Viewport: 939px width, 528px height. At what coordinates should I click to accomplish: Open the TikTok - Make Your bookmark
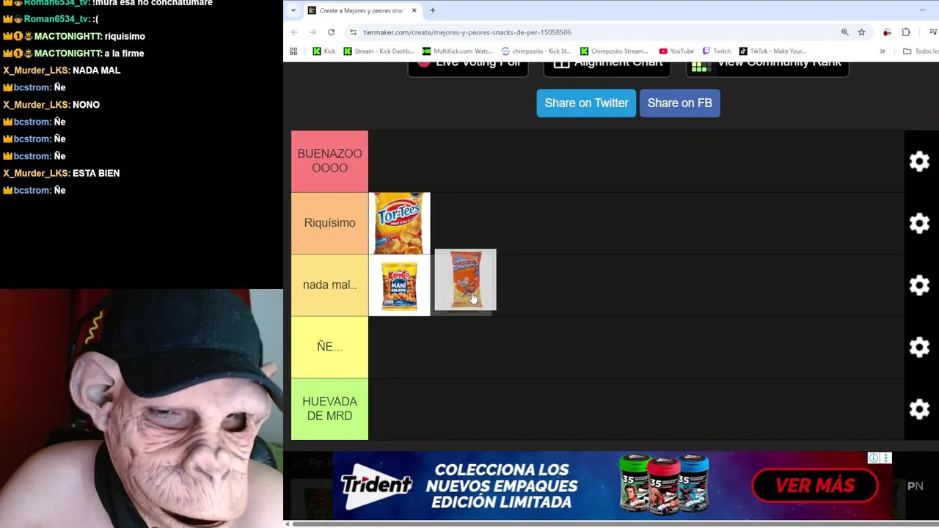coord(772,51)
